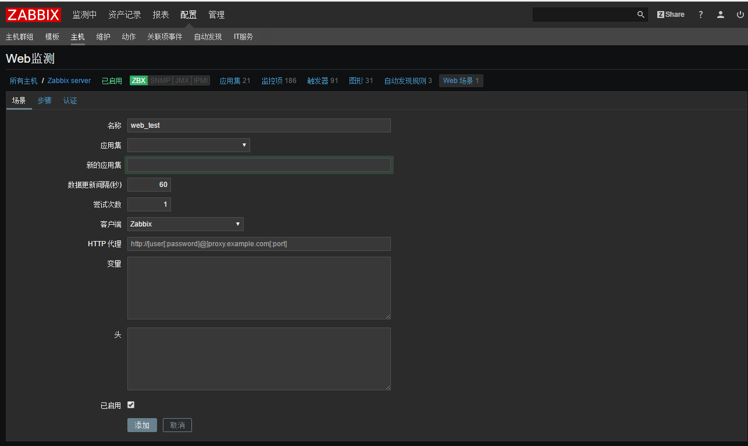Go to 主机群组 submenu
Screen dimensions: 748x446
(x=20, y=37)
